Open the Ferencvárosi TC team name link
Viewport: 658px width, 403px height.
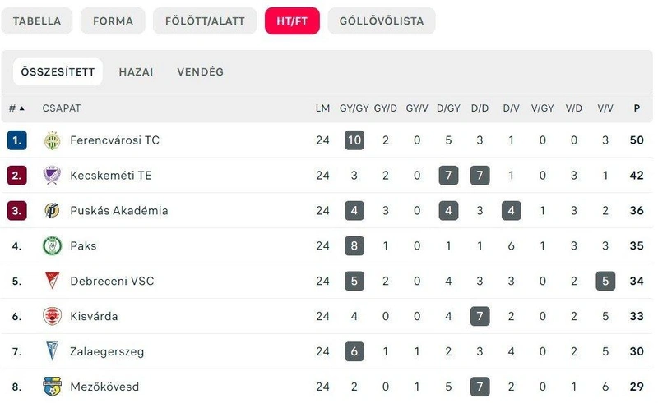(x=114, y=140)
